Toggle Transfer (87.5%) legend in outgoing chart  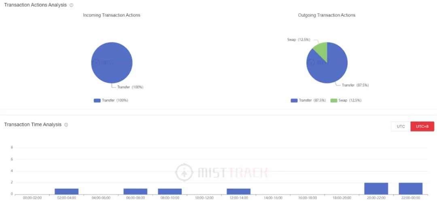(x=308, y=100)
